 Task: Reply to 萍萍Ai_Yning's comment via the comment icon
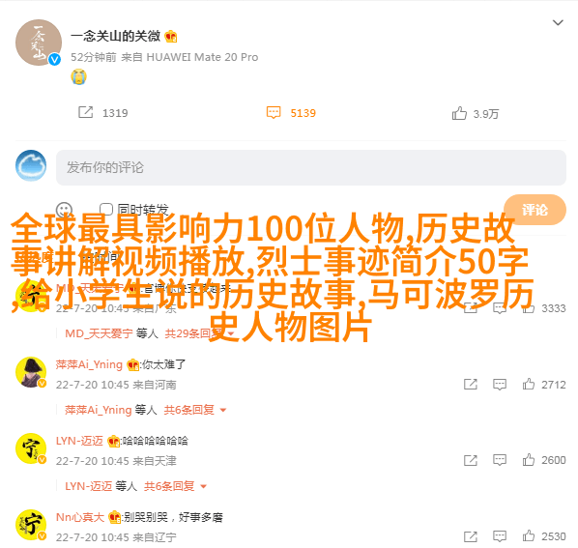point(500,385)
